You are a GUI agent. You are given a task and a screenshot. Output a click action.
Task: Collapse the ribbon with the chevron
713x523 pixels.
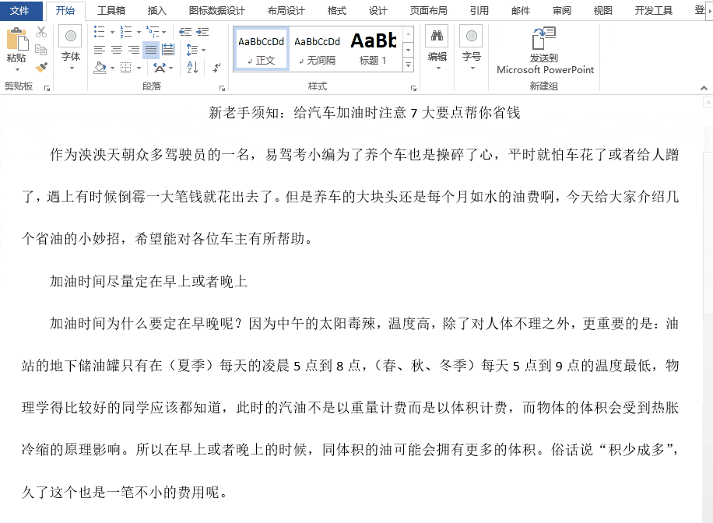(x=704, y=88)
